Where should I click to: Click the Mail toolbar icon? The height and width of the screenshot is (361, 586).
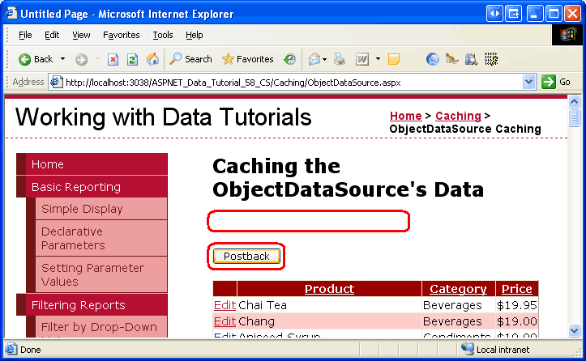[x=314, y=59]
